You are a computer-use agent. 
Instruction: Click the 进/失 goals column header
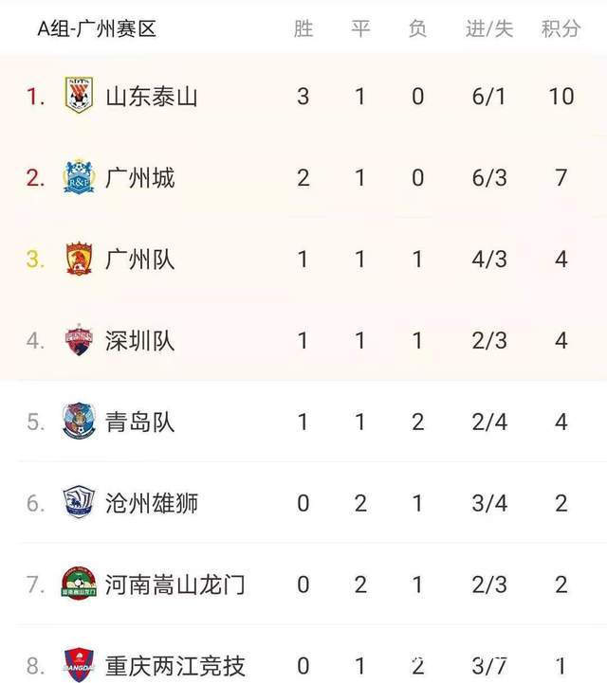(x=489, y=28)
